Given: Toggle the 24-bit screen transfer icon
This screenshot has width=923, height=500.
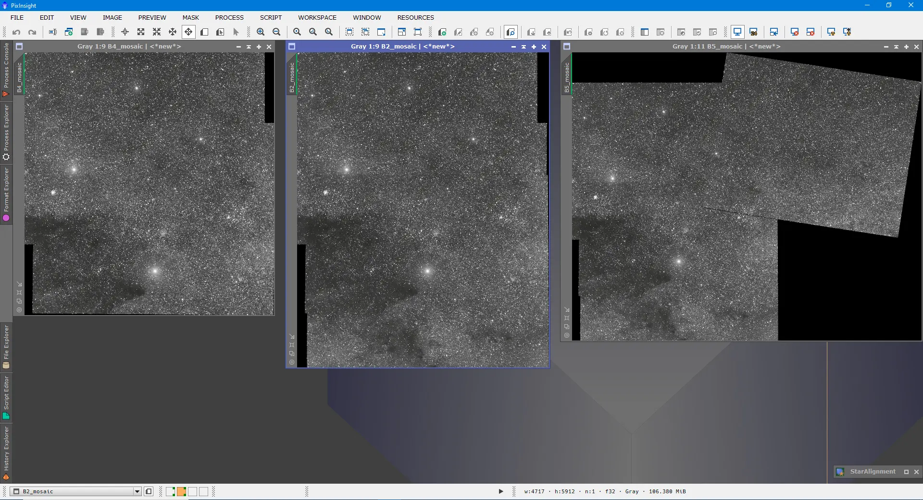Looking at the screenshot, I should (x=754, y=32).
